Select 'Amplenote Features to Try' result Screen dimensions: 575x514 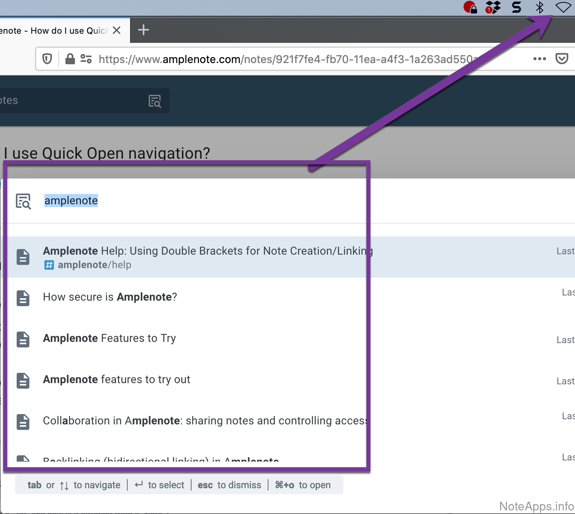(109, 338)
